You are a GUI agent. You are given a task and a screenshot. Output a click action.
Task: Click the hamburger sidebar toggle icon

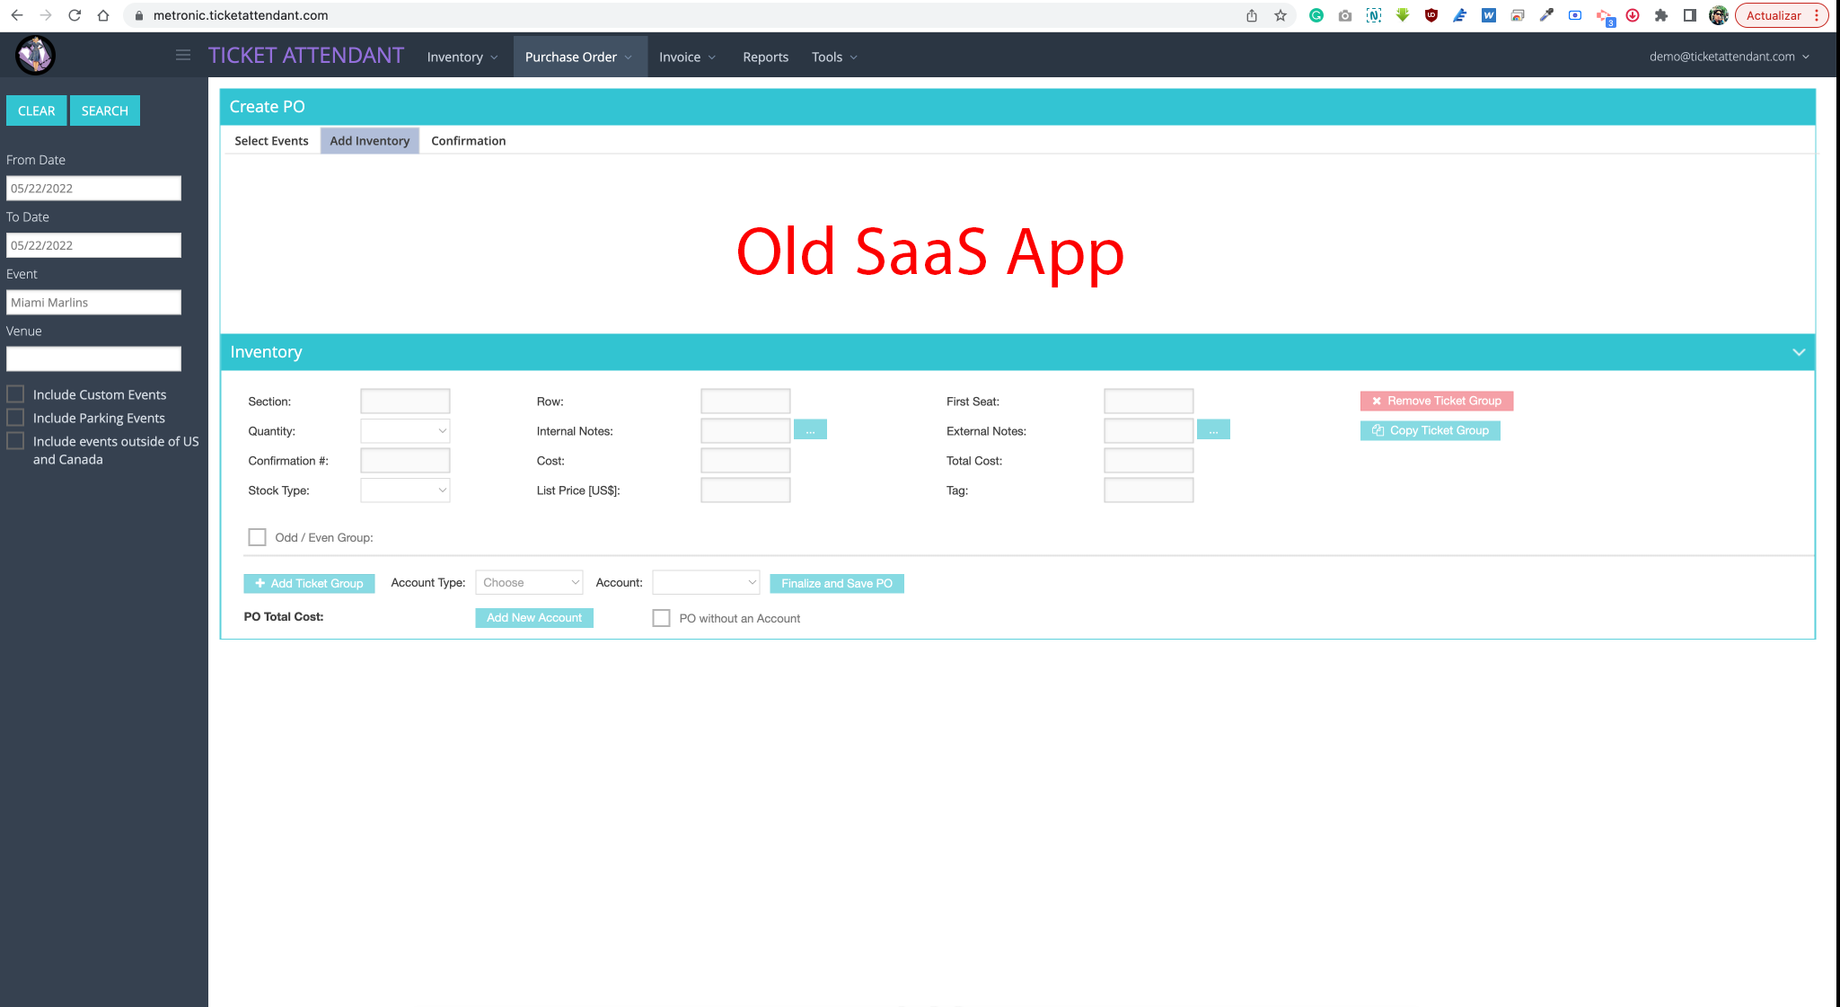[183, 56]
